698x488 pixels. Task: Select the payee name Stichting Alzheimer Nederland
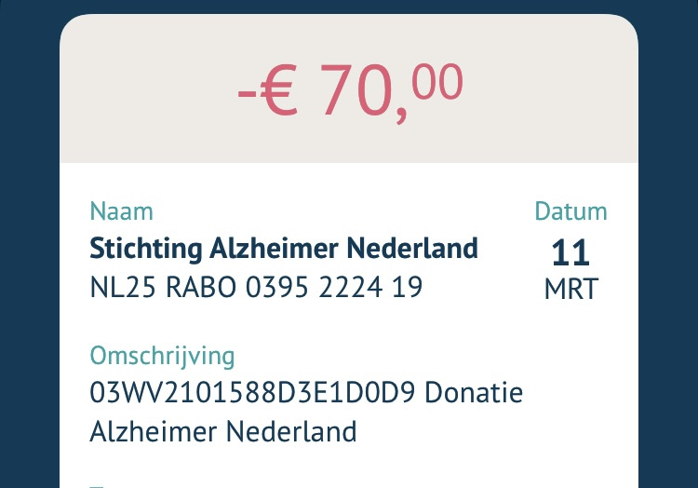point(284,248)
